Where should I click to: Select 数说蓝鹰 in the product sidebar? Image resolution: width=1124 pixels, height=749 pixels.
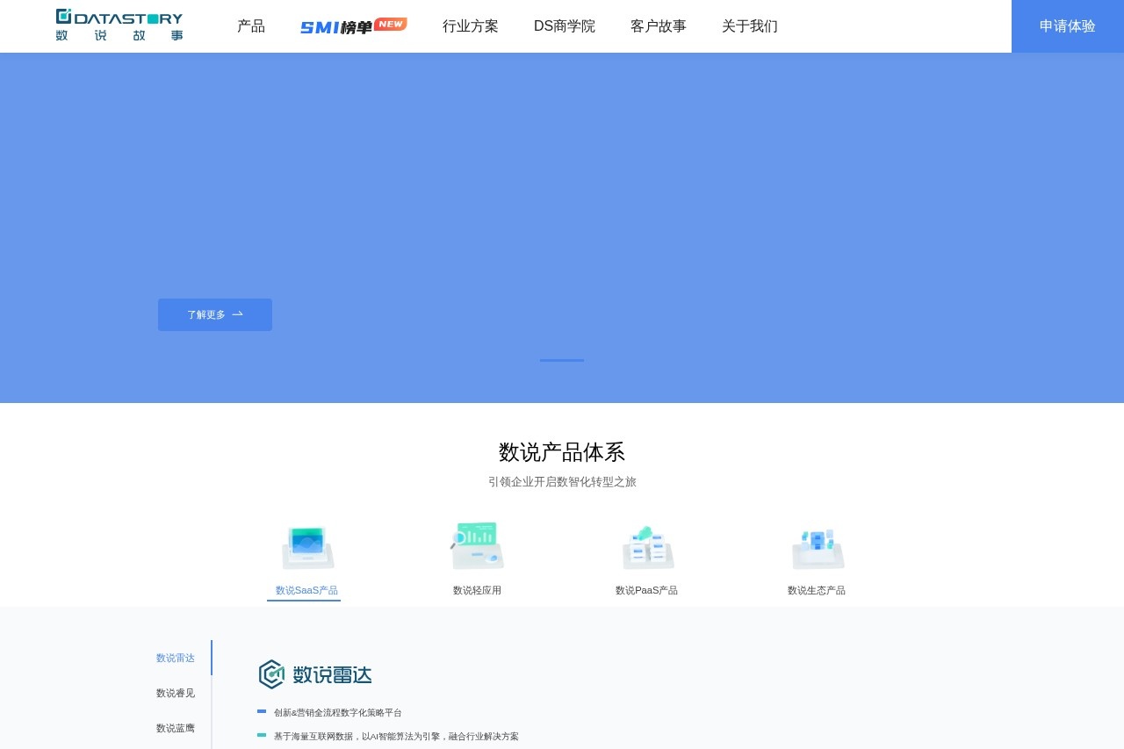tap(175, 728)
